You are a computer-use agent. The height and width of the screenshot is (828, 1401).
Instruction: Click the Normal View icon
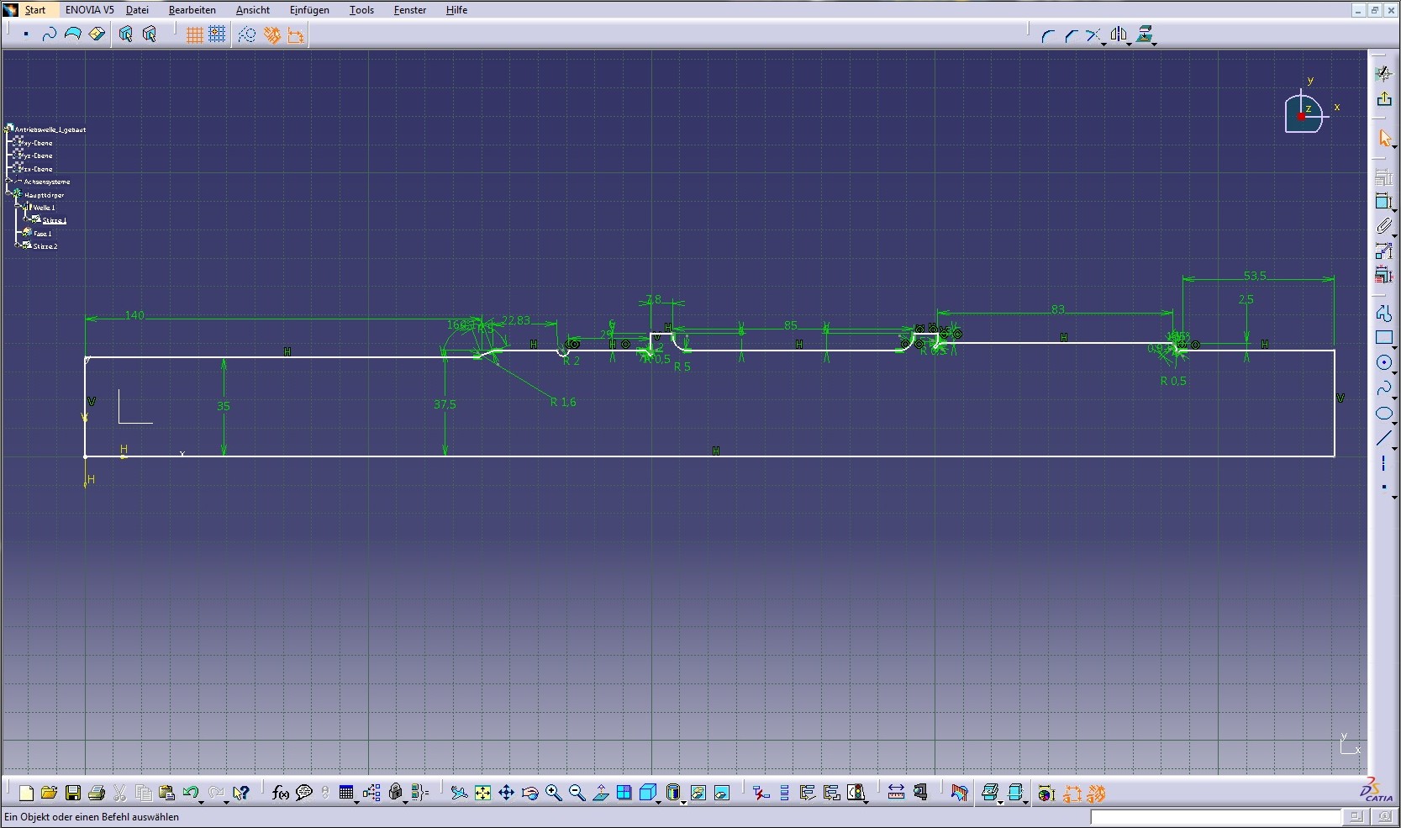point(600,793)
